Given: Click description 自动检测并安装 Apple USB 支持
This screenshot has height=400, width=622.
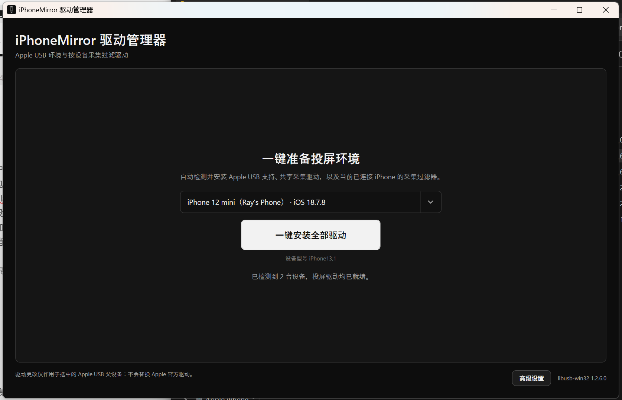Looking at the screenshot, I should click(311, 177).
